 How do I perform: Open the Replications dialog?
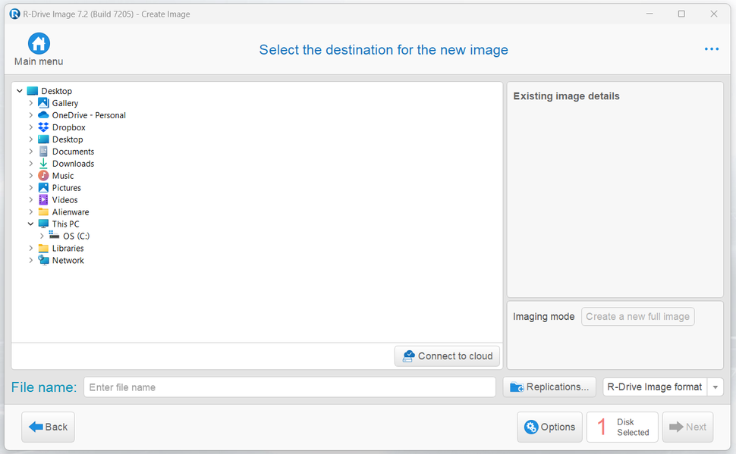[x=549, y=387]
